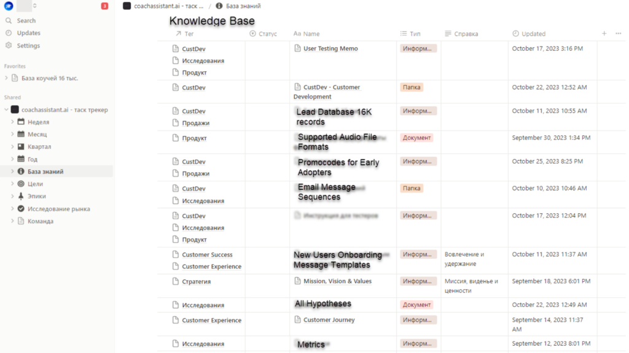Expand the Исследование рынка page
Viewport: 629px width, 353px height.
pos(12,208)
